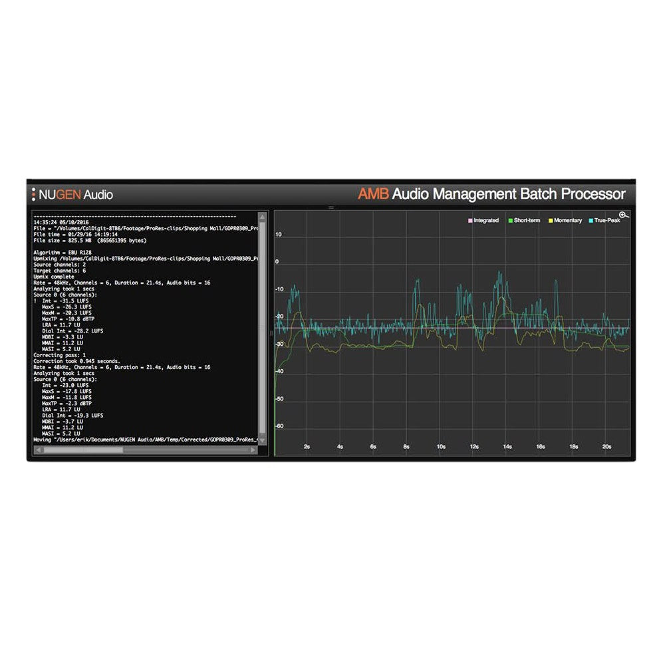The width and height of the screenshot is (665, 665).
Task: Click the graph zoom magnifier icon
Action: [x=624, y=215]
